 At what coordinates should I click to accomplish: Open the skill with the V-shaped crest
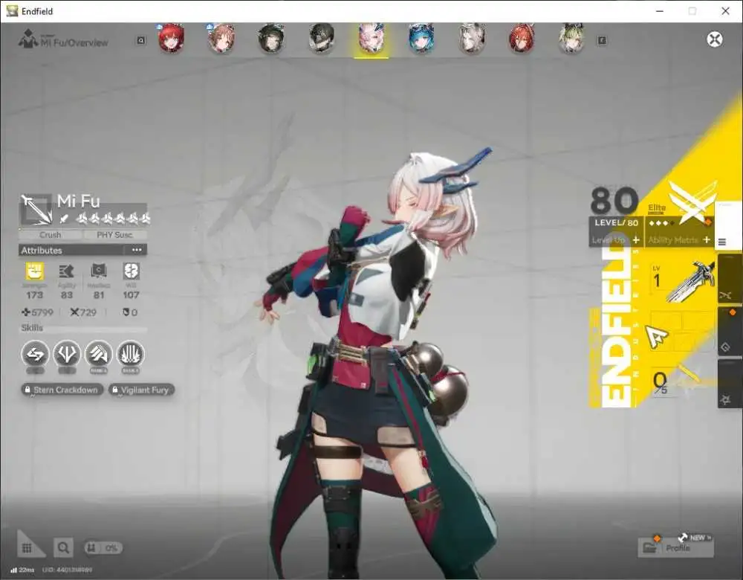(x=67, y=354)
